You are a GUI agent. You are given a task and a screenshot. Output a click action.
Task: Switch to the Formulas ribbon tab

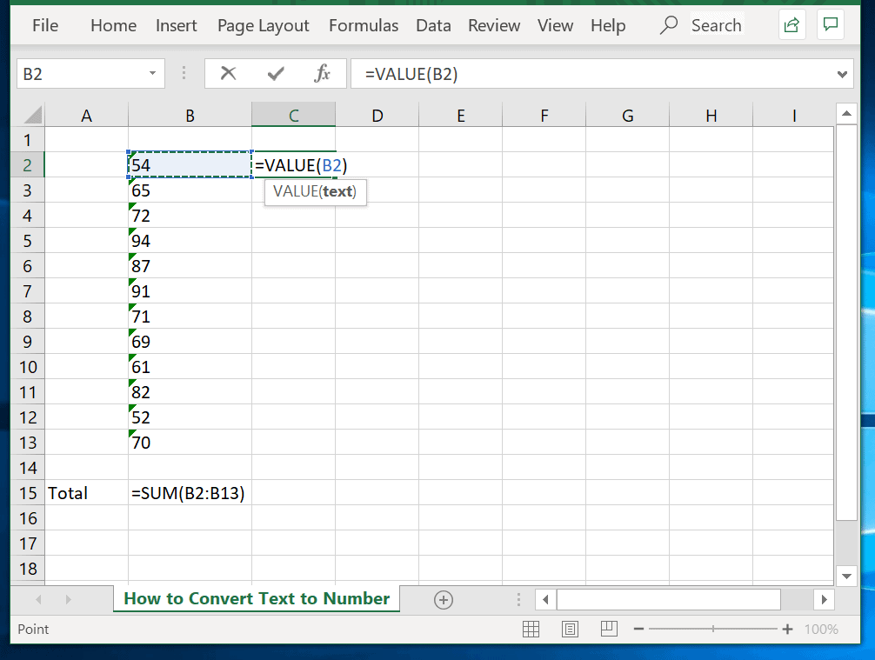[364, 25]
